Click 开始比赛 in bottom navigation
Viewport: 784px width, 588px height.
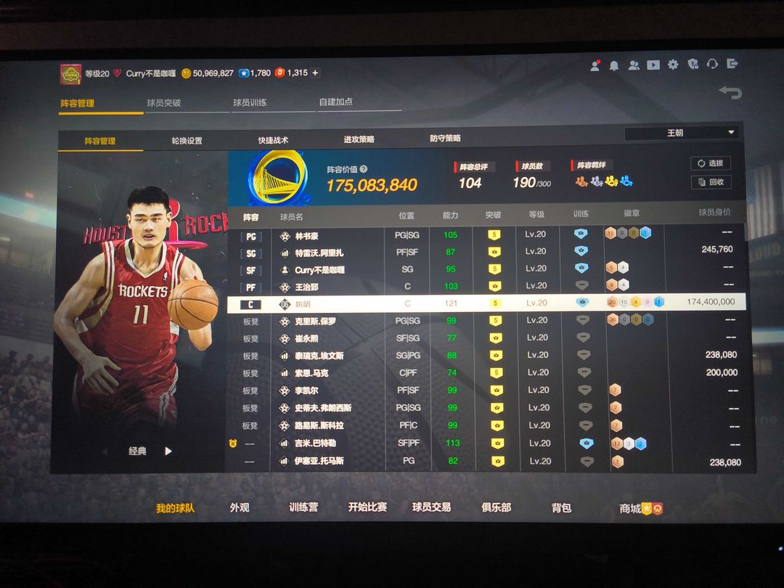367,507
